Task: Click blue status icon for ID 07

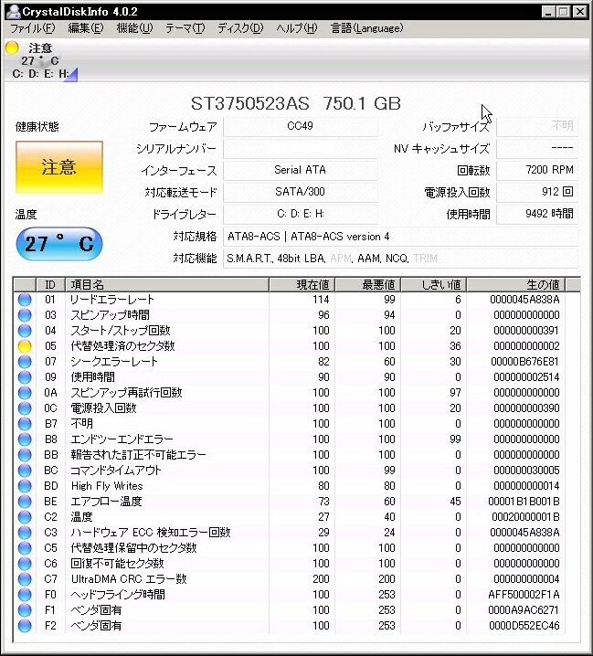Action: click(x=25, y=362)
